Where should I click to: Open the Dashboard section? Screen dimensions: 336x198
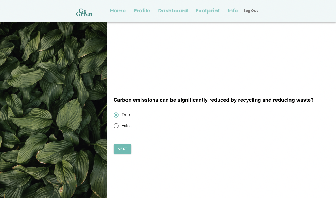[x=173, y=11]
